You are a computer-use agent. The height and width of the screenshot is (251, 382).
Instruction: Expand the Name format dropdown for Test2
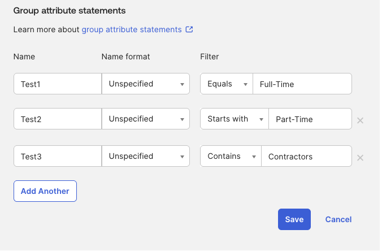pos(146,119)
